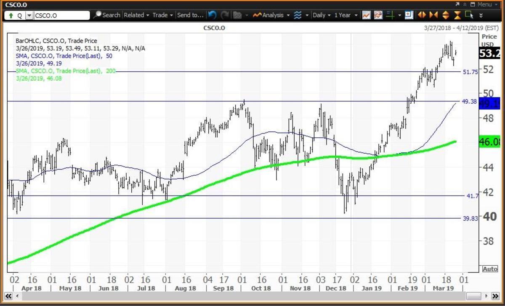This screenshot has height=306, width=505.
Task: Click the vertical compress arrows icon
Action: [x=458, y=15]
